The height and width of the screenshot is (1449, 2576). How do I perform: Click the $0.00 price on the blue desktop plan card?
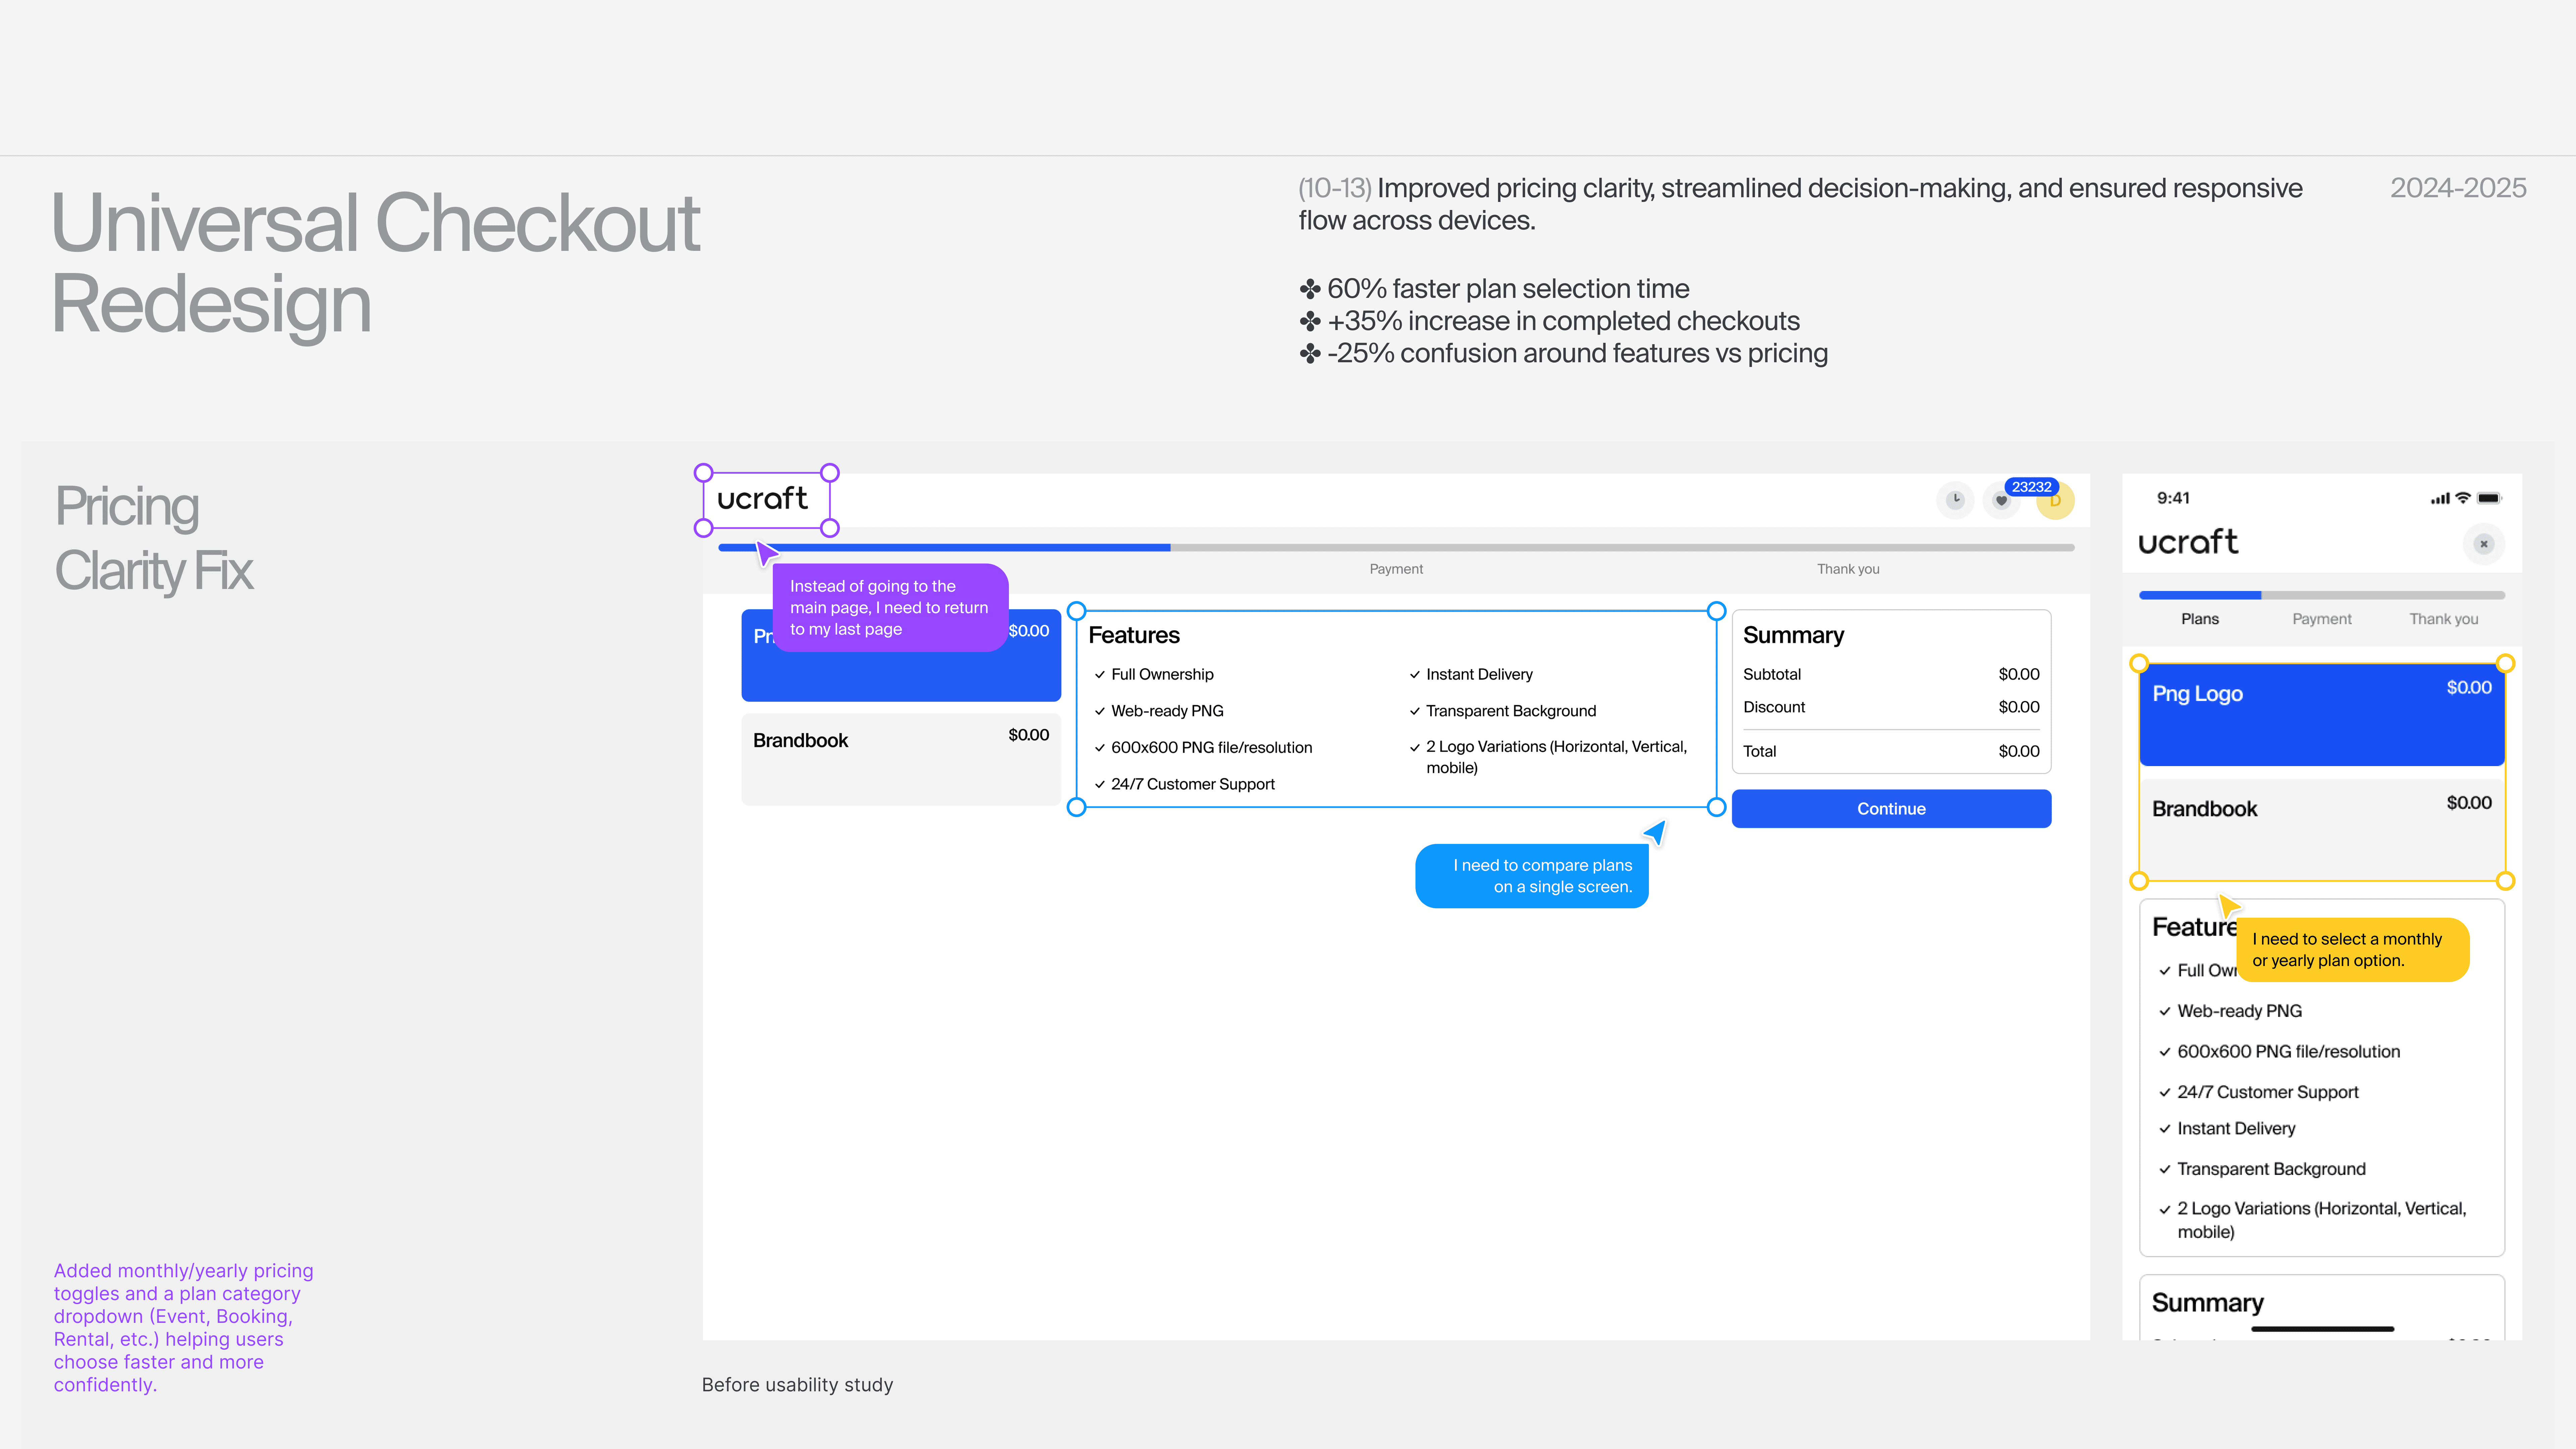click(x=1029, y=631)
